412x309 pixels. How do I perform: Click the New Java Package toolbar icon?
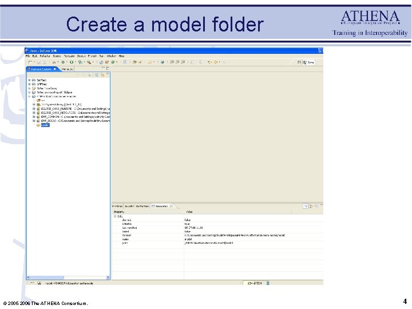pos(106,62)
